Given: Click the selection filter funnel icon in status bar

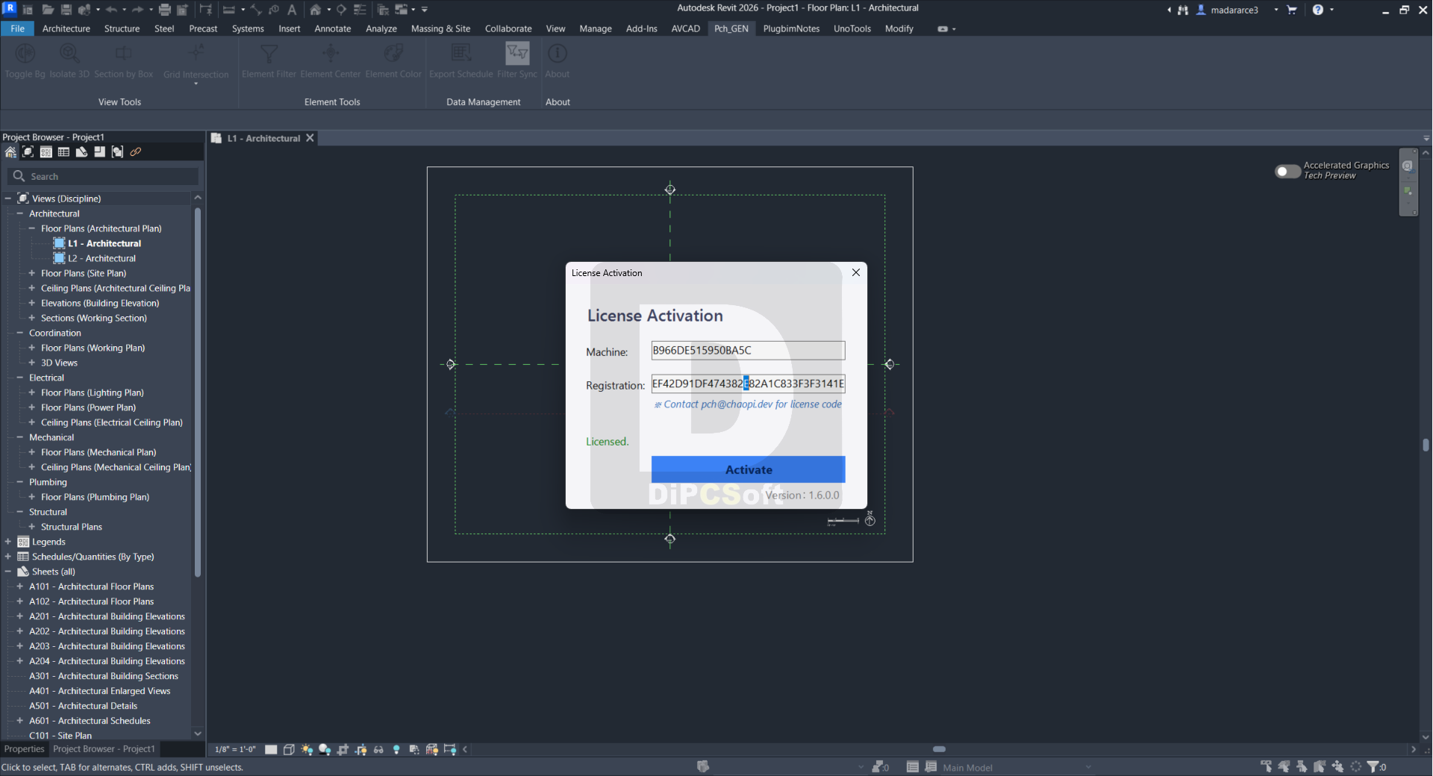Looking at the screenshot, I should click(1373, 767).
